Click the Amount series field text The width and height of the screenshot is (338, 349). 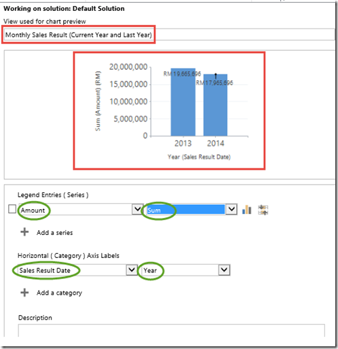[33, 210]
